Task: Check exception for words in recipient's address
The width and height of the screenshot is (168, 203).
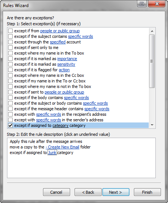Action: coord(10,114)
